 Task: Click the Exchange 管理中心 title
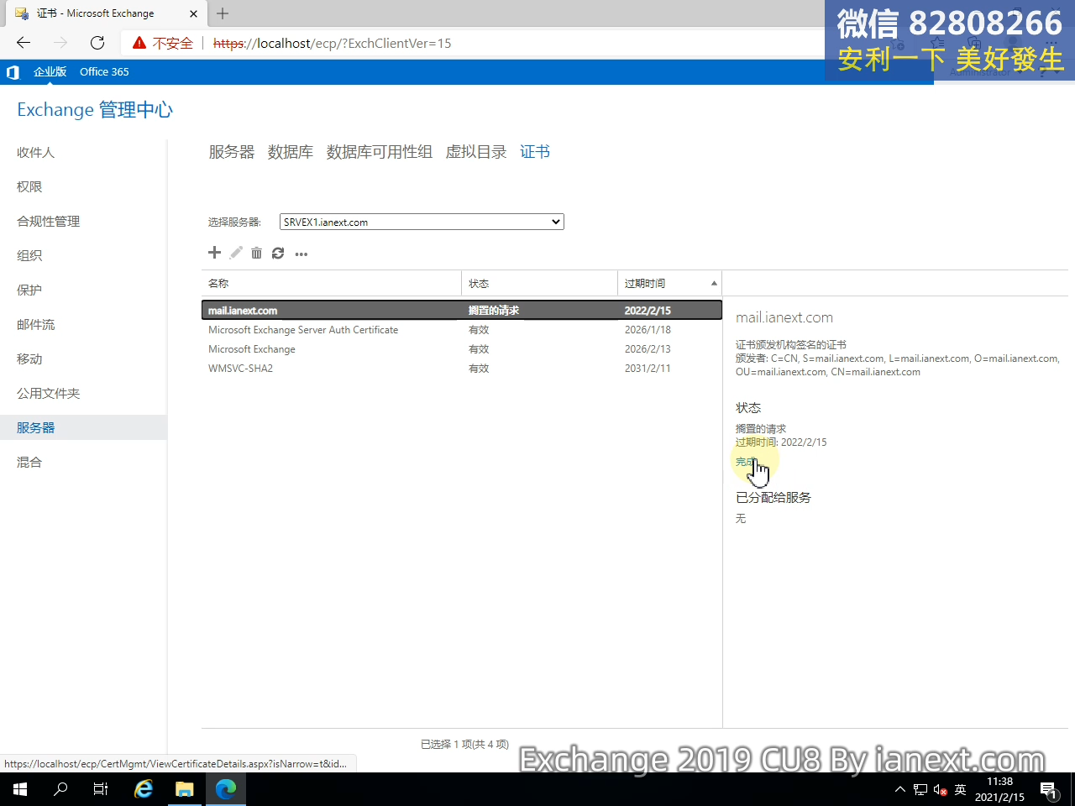click(95, 110)
